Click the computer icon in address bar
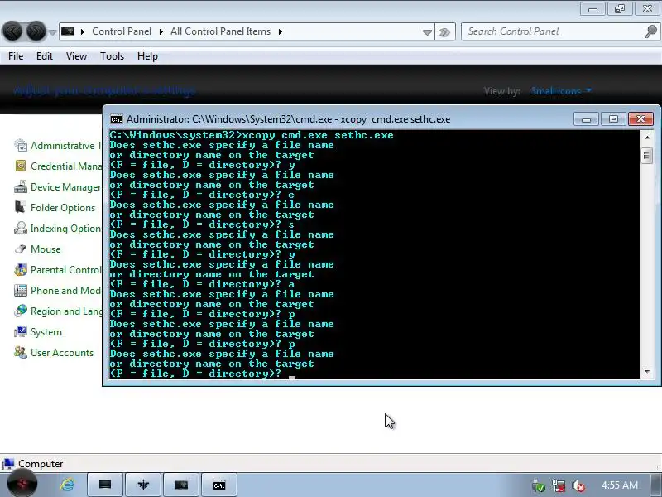The width and height of the screenshot is (662, 497). coord(68,31)
